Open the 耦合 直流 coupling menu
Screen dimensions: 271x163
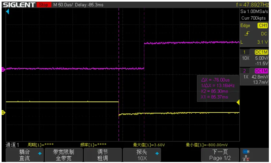(x=25, y=155)
